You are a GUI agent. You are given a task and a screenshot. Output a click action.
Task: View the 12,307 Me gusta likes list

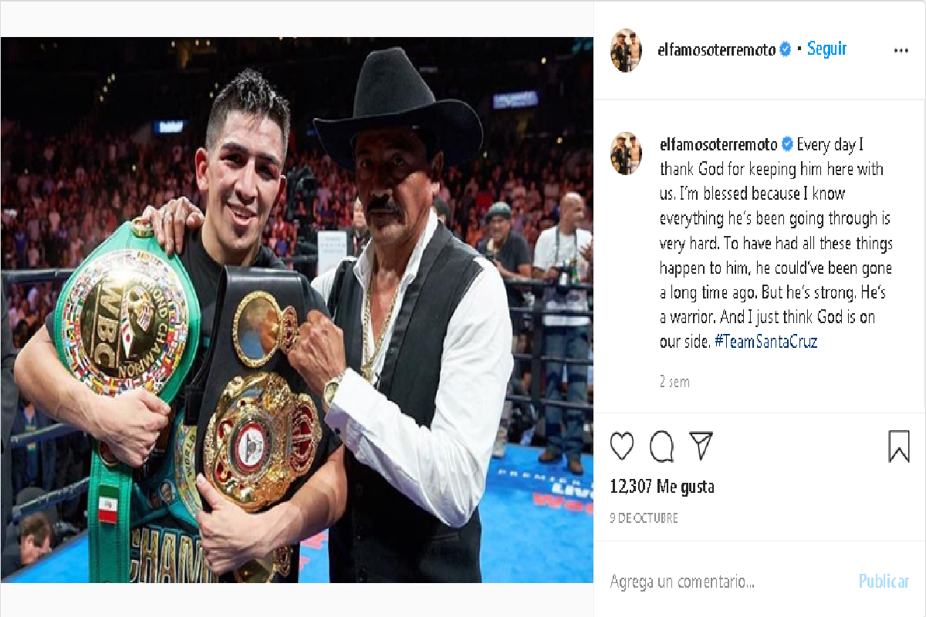point(662,487)
